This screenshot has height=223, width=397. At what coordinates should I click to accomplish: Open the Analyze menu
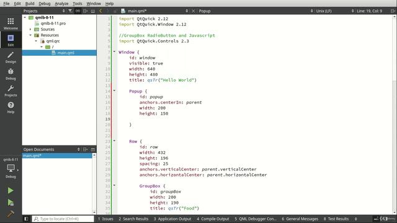[61, 4]
